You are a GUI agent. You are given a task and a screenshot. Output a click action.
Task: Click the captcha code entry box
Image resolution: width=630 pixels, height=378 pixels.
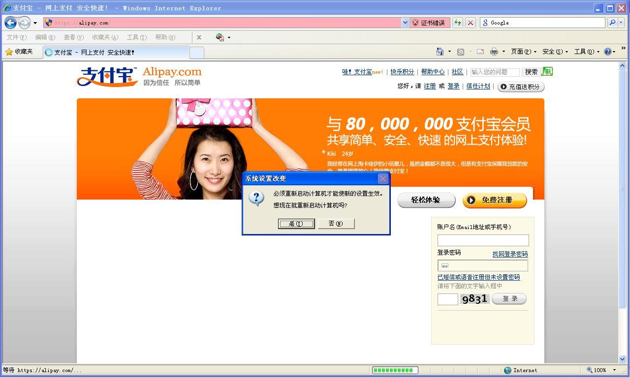pyautogui.click(x=448, y=299)
